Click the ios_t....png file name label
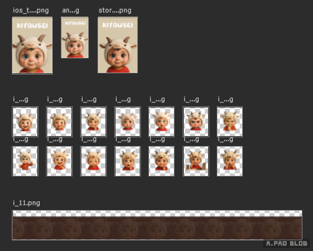313x251 pixels. 31,11
